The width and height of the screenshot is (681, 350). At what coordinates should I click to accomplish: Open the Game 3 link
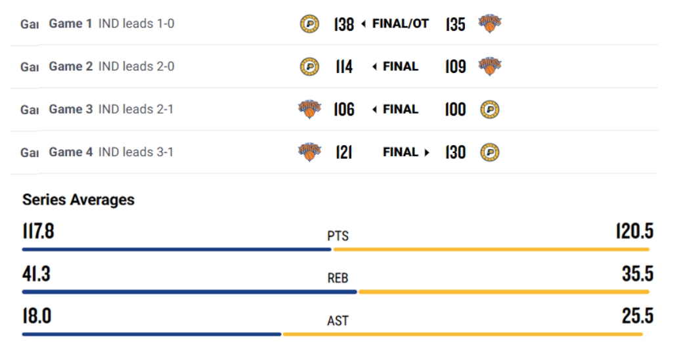(70, 109)
